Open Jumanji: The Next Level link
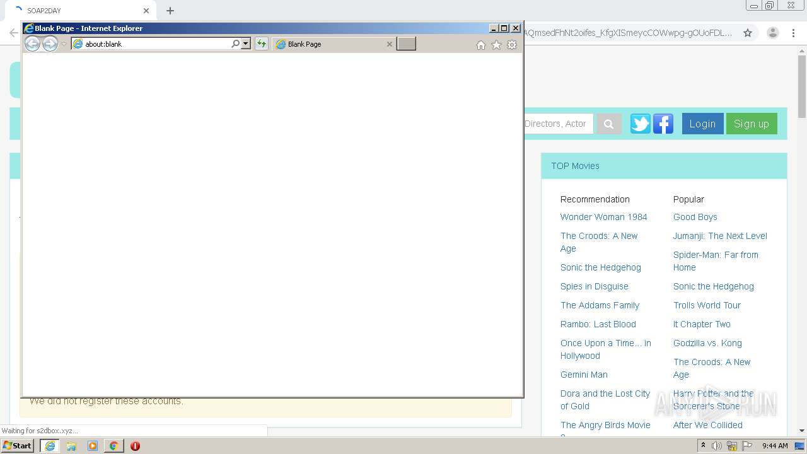 720,236
